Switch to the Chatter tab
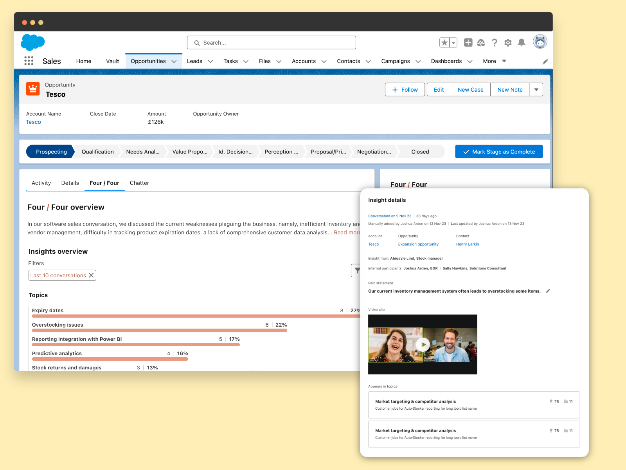 pyautogui.click(x=139, y=183)
